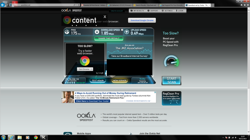Screen dimensions: 250x140
Task: Click Get Chrome button
Action: pos(85,69)
